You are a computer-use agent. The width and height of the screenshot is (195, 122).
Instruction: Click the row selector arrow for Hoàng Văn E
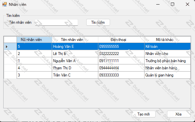coord(10,47)
